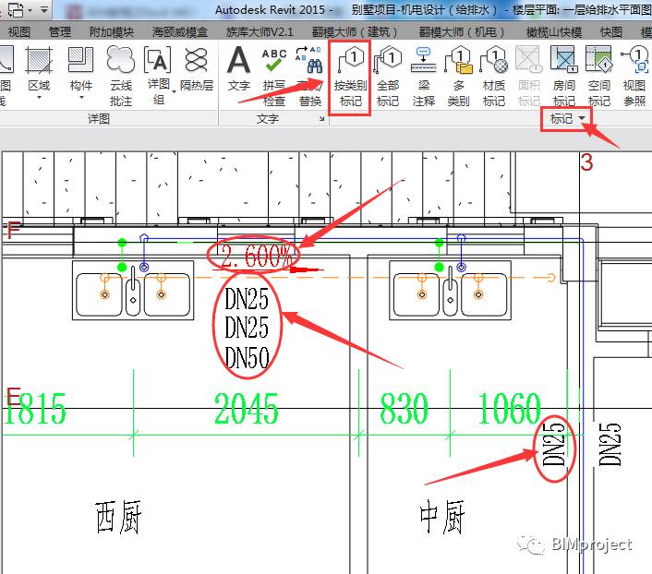The image size is (652, 574).
Task: Switch to the 族库大师V2.1 tab
Action: tap(260, 32)
